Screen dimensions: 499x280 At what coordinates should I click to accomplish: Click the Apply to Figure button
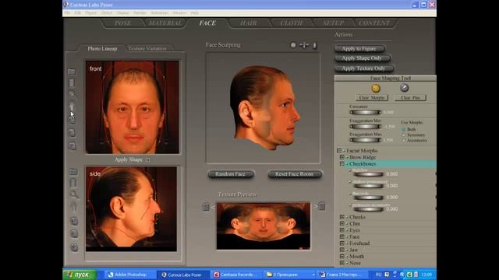click(x=359, y=48)
